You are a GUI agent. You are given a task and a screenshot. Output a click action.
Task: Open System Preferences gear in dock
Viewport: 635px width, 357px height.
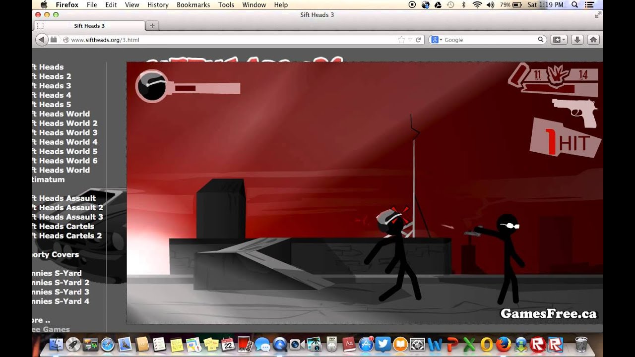[x=417, y=344]
